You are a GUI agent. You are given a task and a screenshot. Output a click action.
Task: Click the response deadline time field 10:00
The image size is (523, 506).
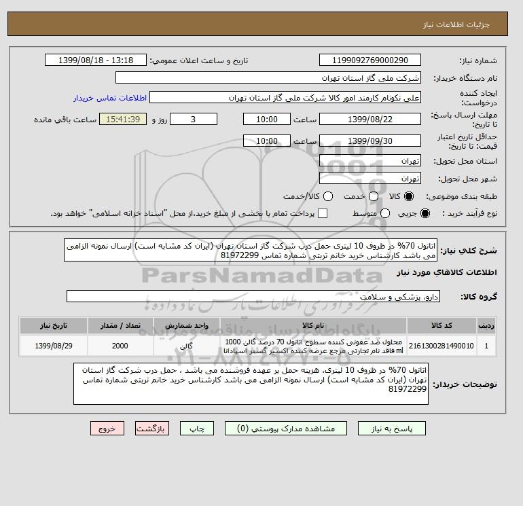pos(267,119)
